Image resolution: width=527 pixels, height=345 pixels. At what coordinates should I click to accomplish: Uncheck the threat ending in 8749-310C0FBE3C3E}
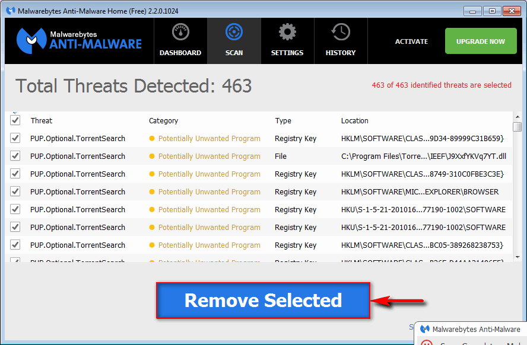coord(15,174)
